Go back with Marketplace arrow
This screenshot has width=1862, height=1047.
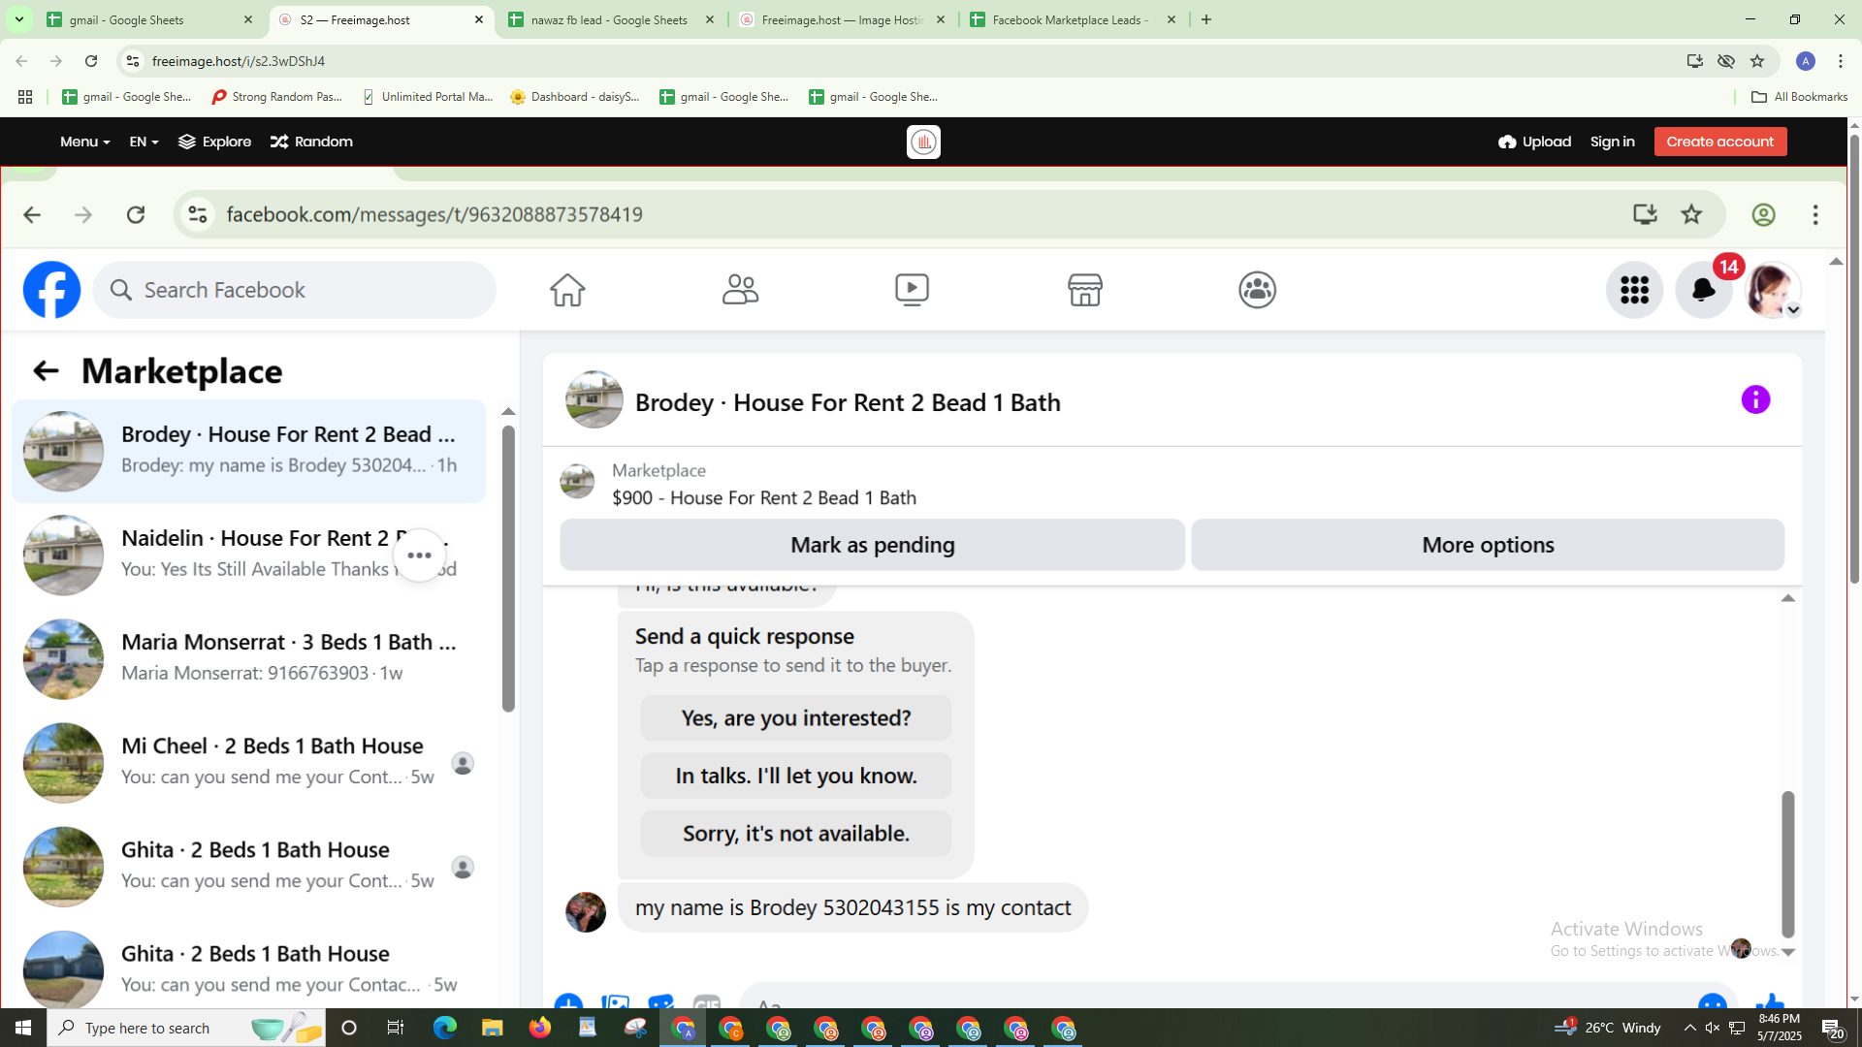pyautogui.click(x=46, y=371)
